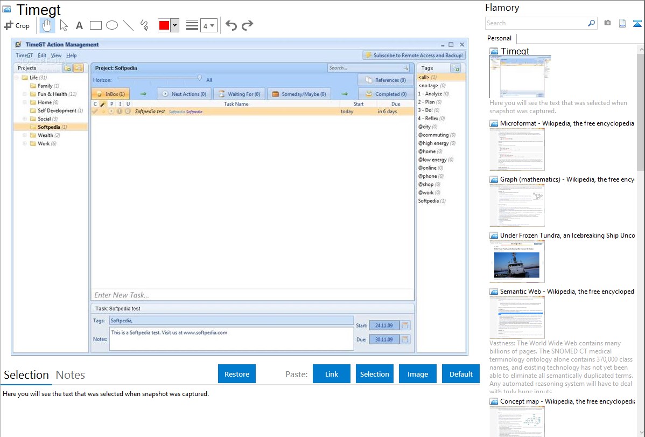The height and width of the screenshot is (437, 645).
Task: Expand the Social project node
Action: [25, 119]
